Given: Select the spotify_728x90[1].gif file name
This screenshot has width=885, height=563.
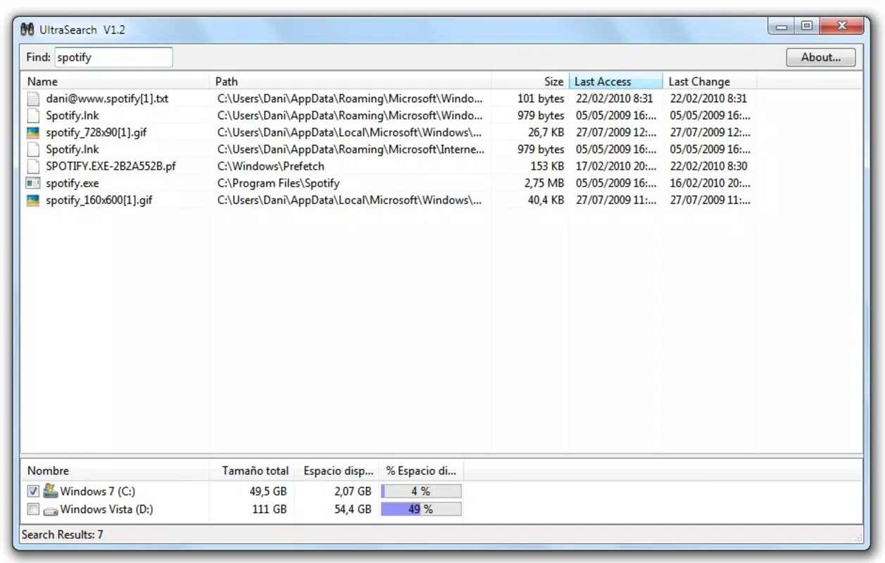Looking at the screenshot, I should [x=96, y=132].
